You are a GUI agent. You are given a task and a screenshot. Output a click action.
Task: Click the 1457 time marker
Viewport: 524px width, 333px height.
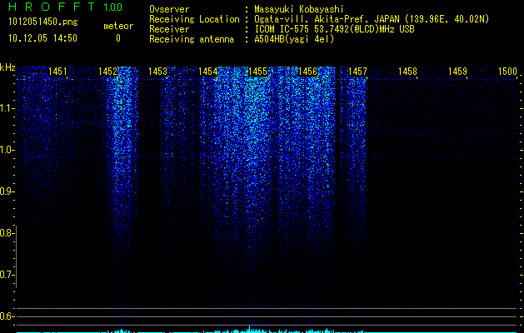pyautogui.click(x=357, y=71)
